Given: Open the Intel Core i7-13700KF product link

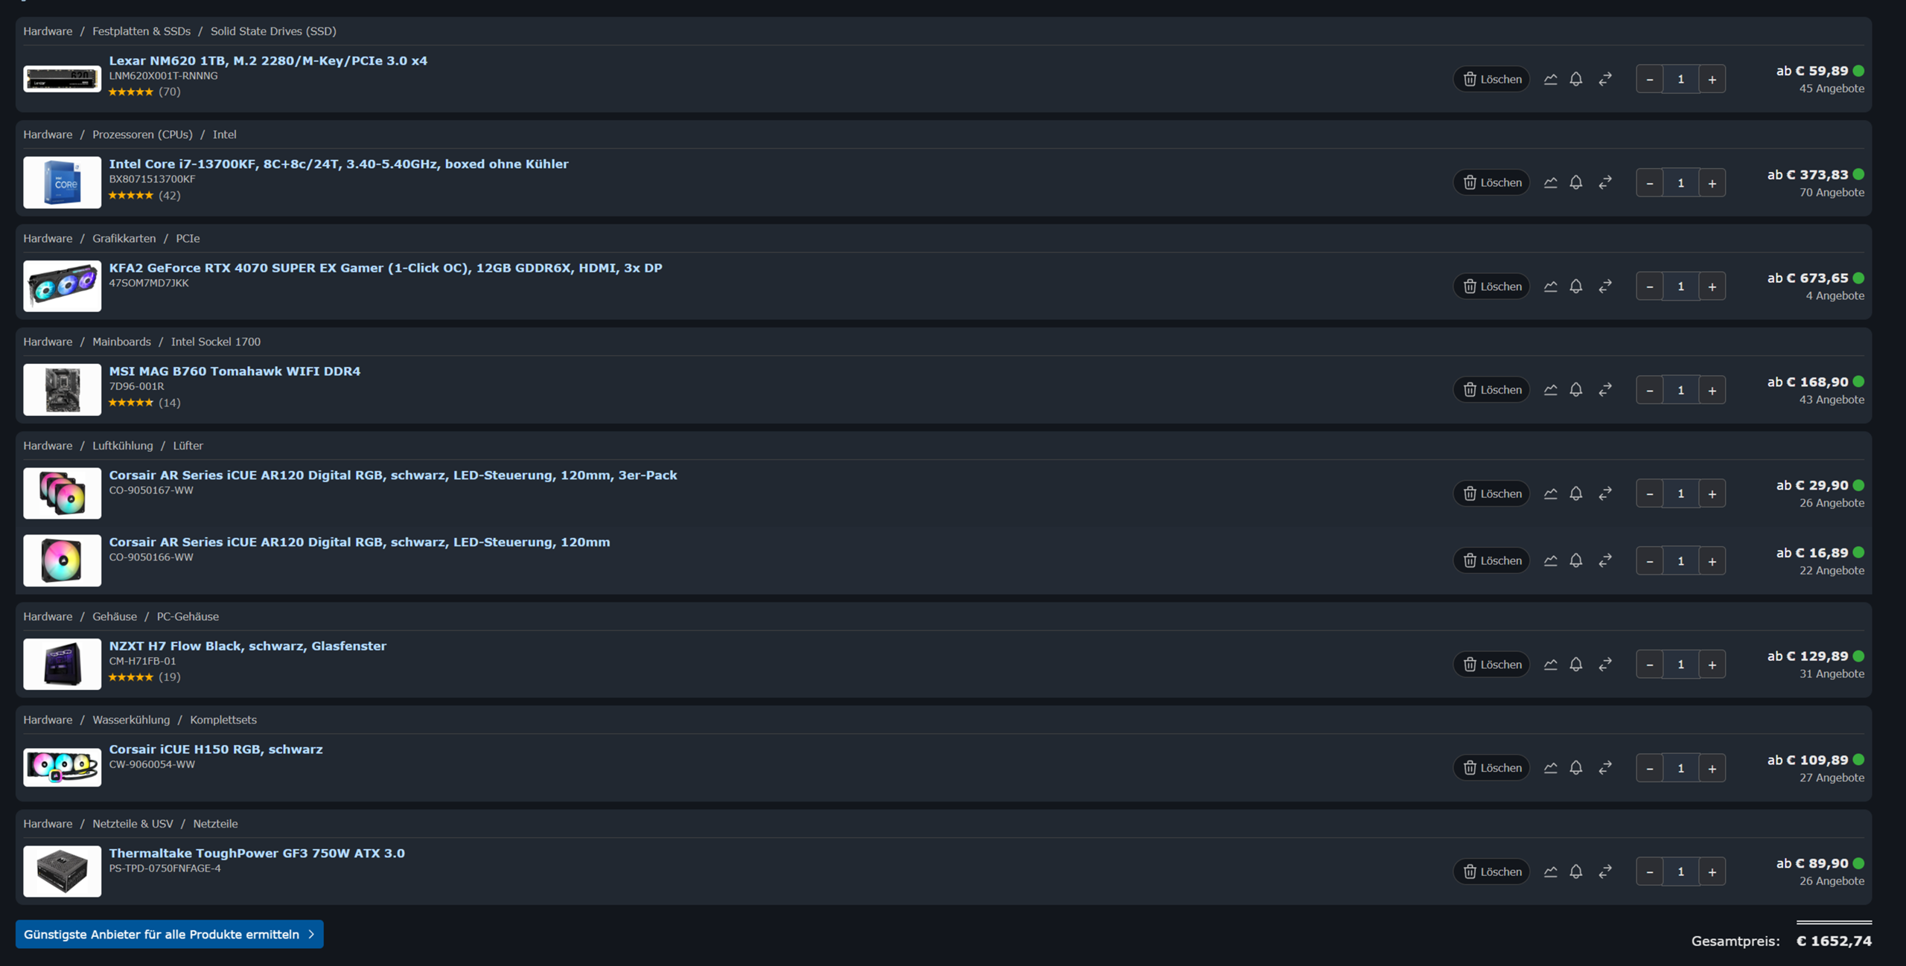Looking at the screenshot, I should (338, 164).
